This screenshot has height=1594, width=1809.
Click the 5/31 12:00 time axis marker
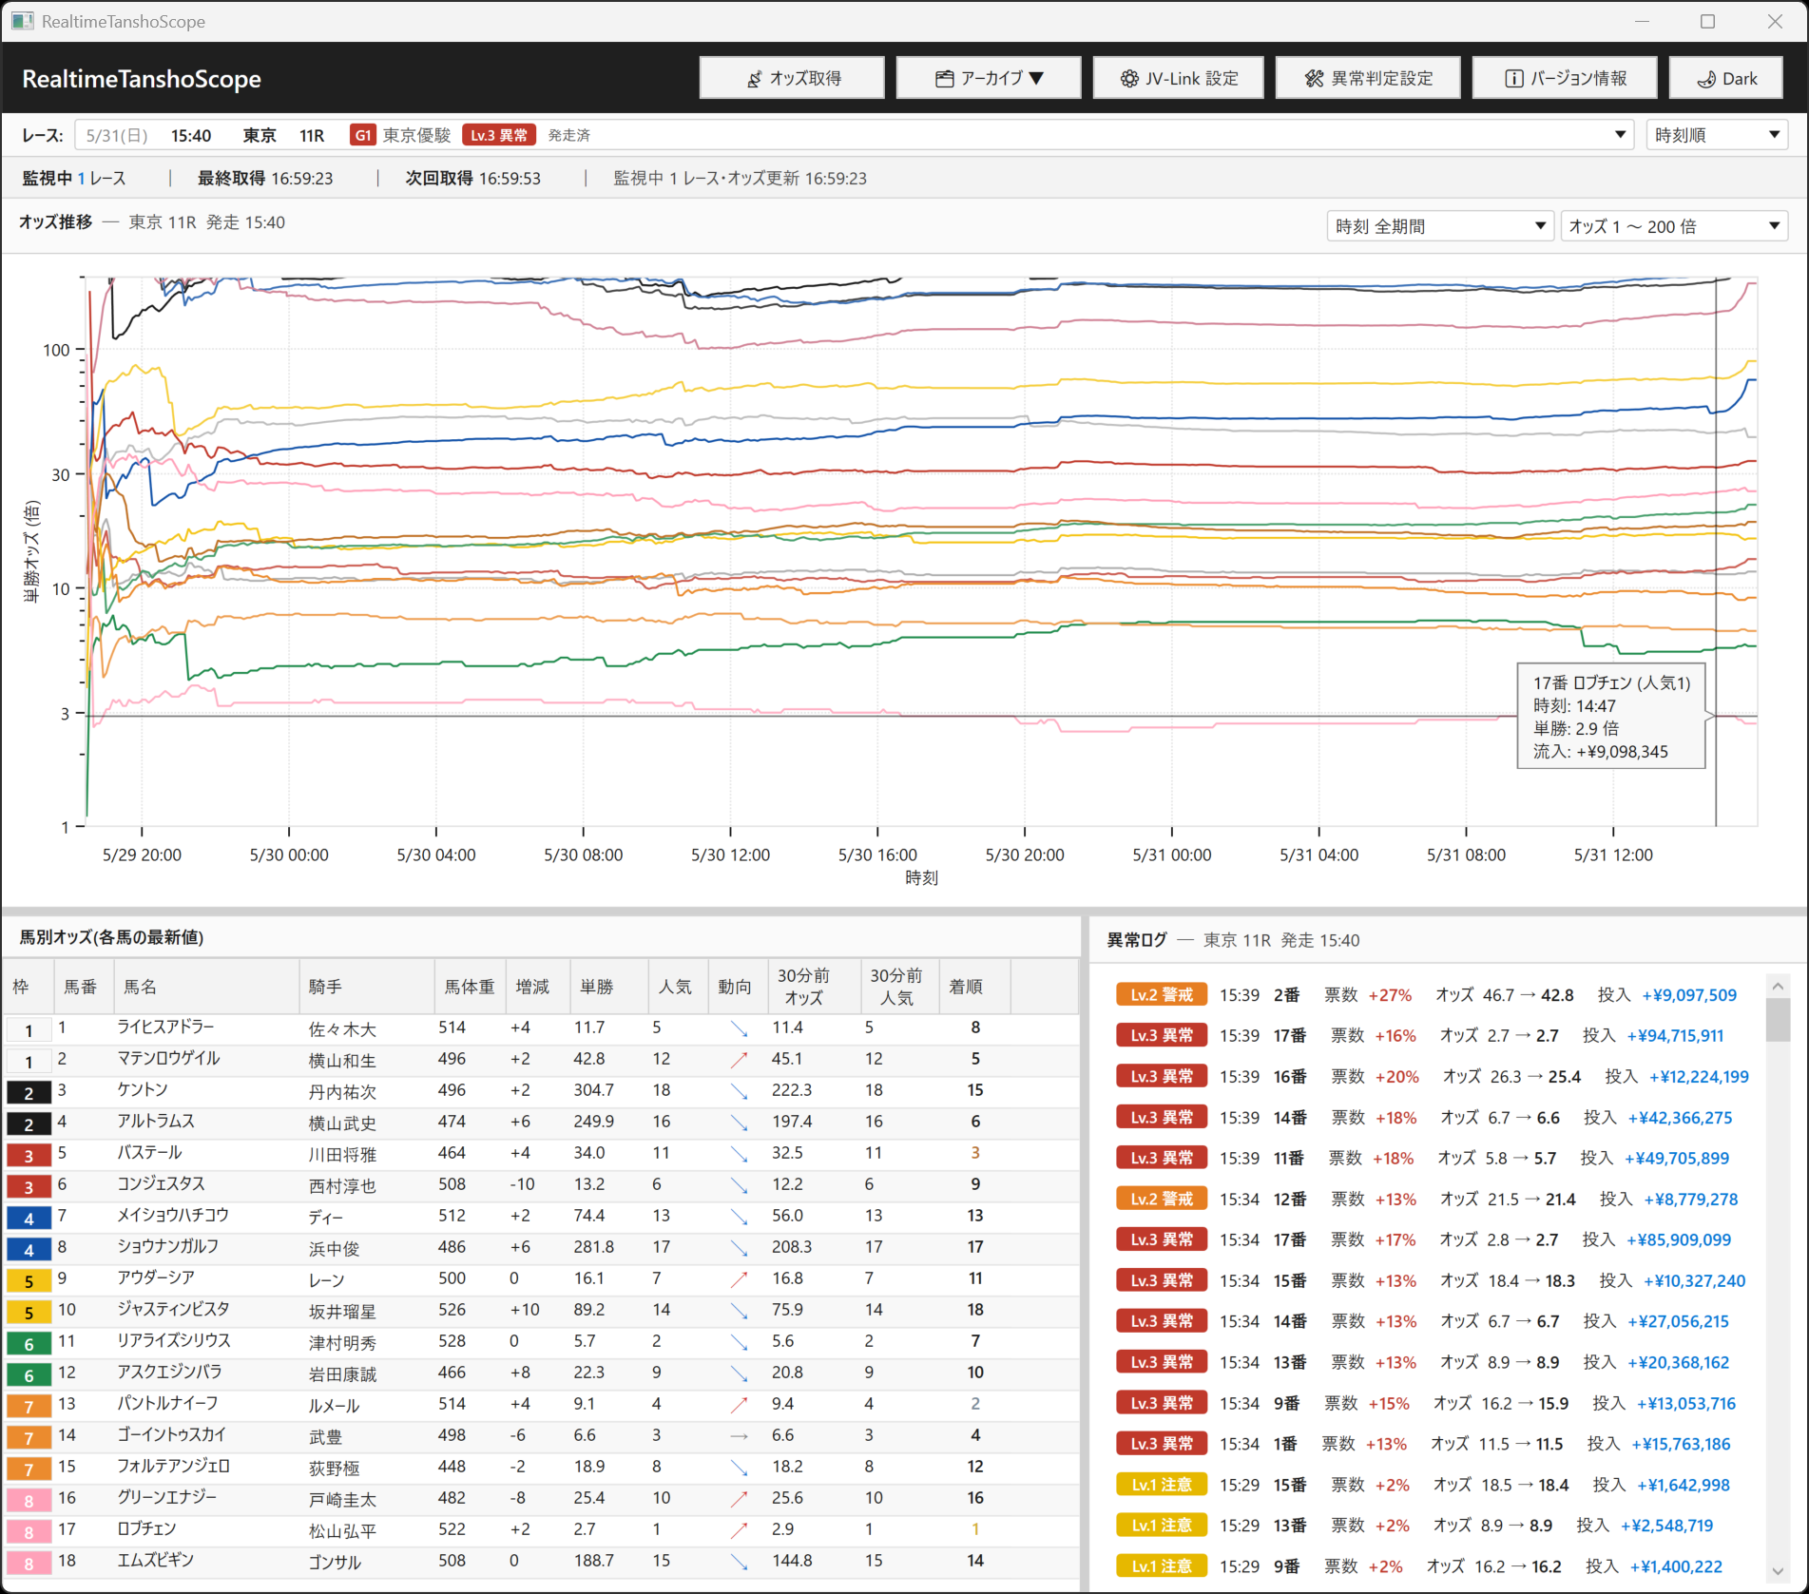1613,855
